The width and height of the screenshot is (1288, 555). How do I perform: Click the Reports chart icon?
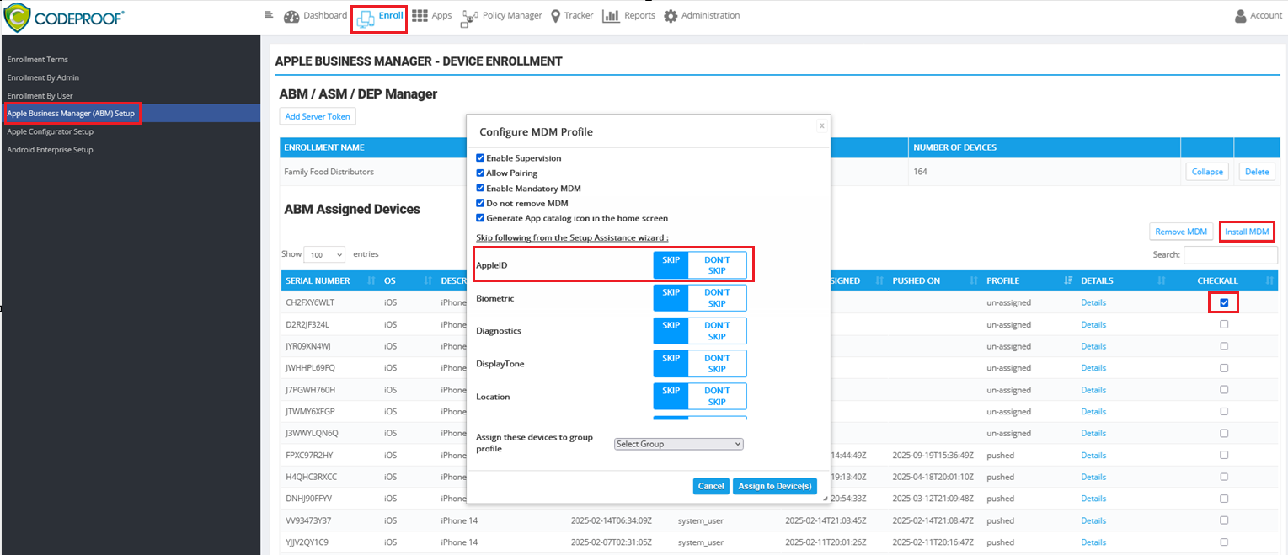612,16
